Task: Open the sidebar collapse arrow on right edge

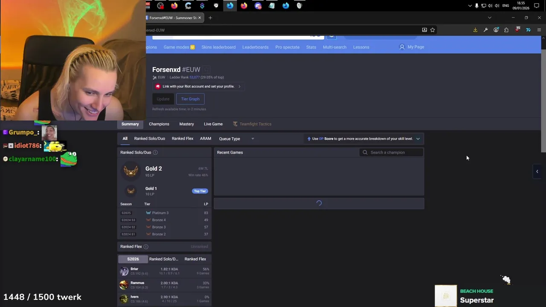Action: [537, 171]
